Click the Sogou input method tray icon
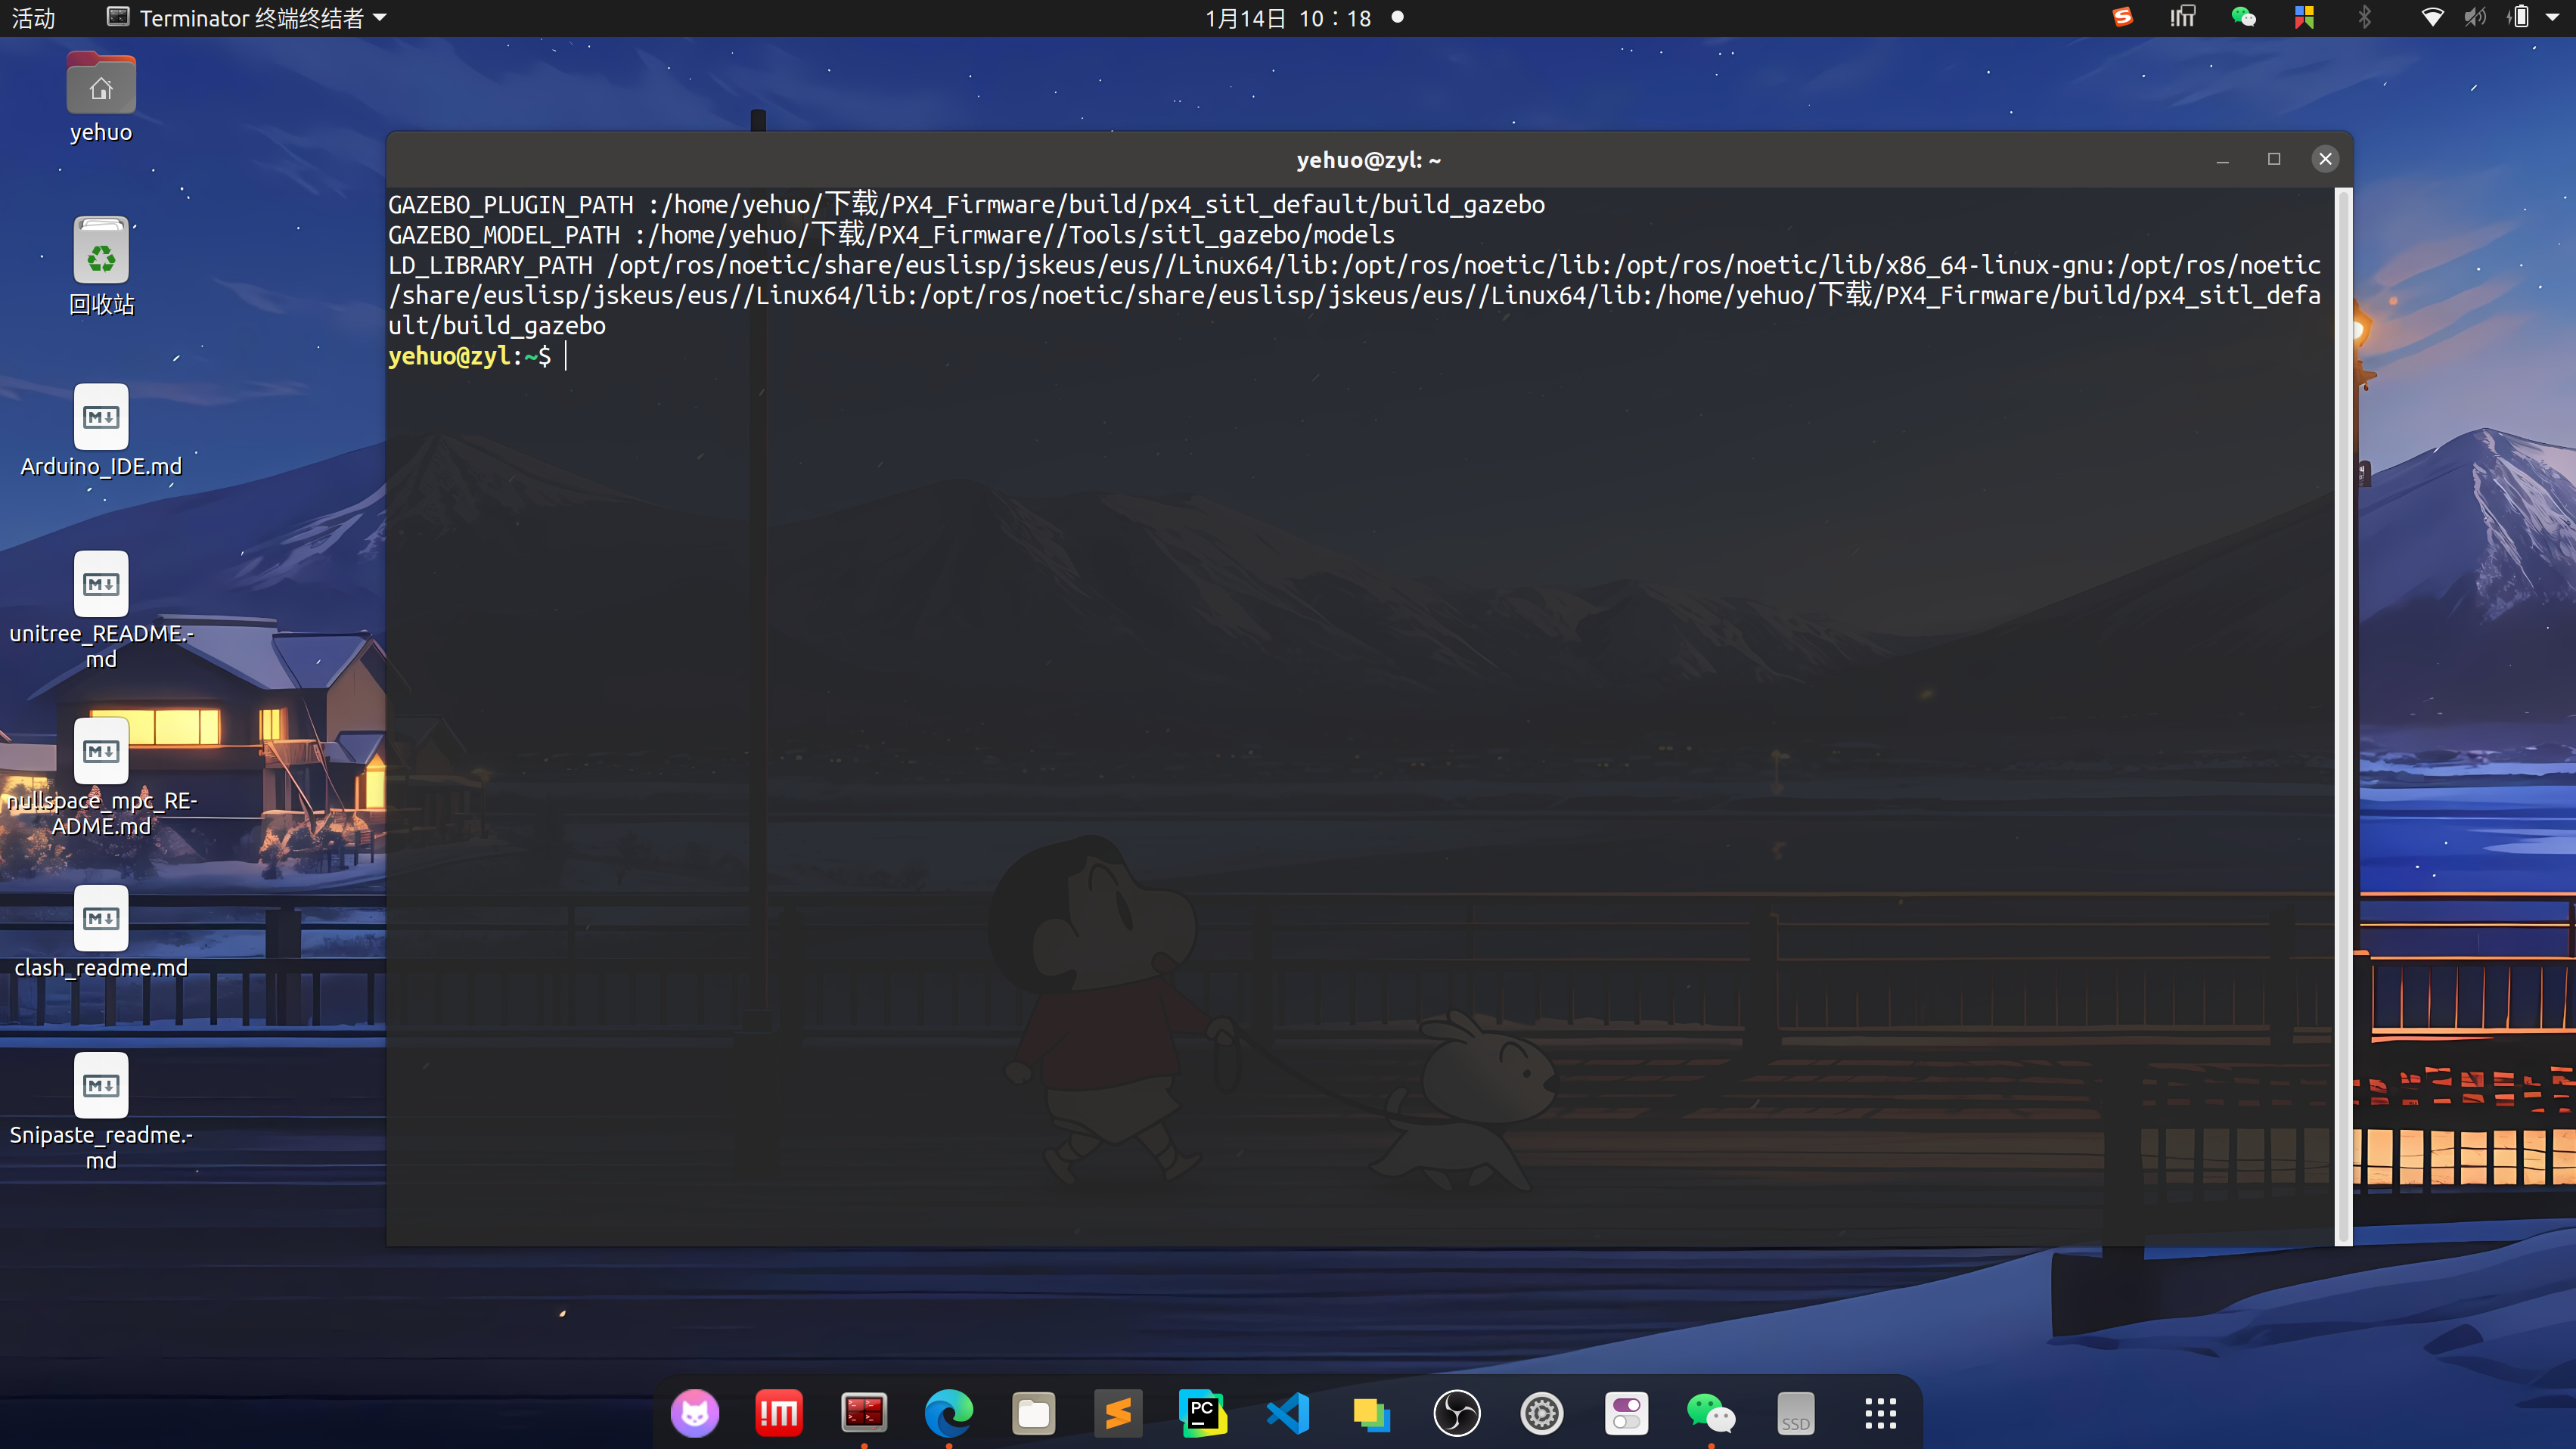 [2122, 17]
